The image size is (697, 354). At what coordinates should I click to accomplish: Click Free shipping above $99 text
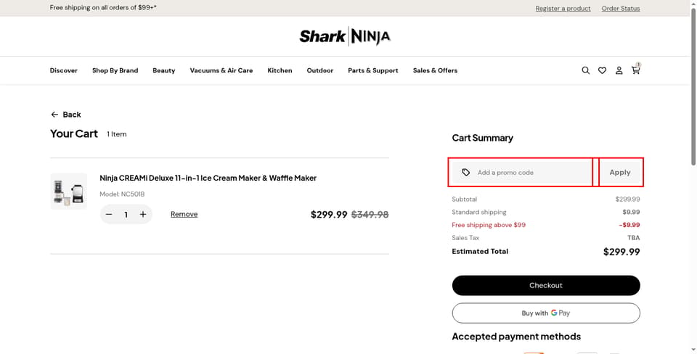point(489,225)
